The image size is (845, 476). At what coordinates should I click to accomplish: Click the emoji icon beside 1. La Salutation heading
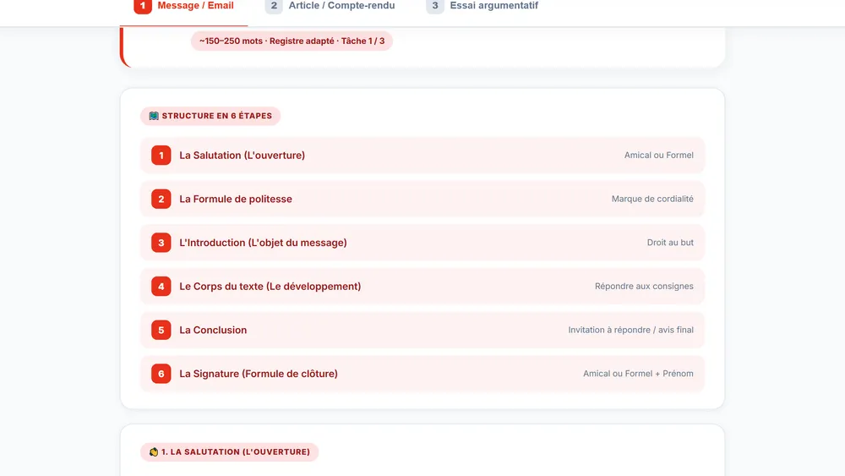(154, 451)
